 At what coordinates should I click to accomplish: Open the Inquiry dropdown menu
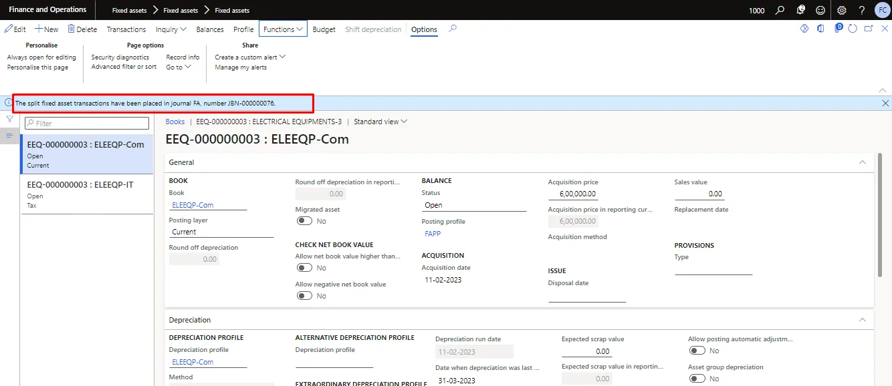(x=171, y=29)
